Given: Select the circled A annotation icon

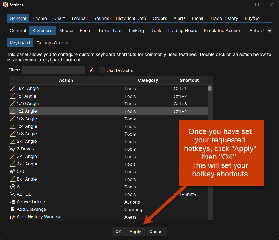Looking at the screenshot, I should (13, 187).
